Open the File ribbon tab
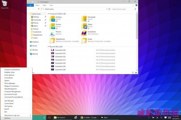This screenshot has height=120, width=181. (30, 5)
